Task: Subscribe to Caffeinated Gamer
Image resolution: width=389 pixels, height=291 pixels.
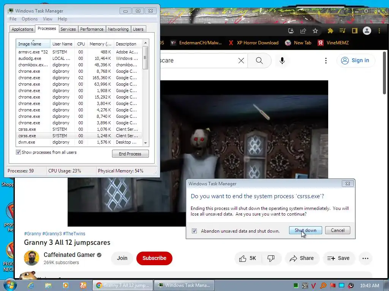Action: coord(154,258)
